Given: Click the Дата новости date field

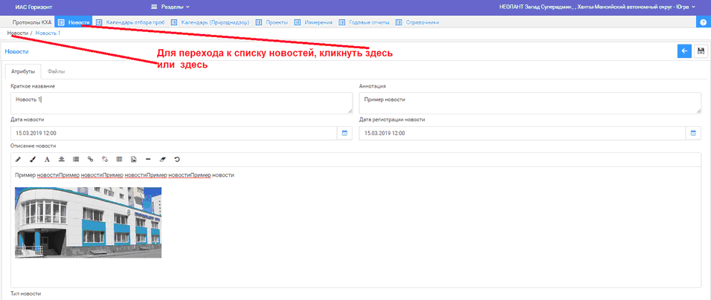Looking at the screenshot, I should [174, 133].
